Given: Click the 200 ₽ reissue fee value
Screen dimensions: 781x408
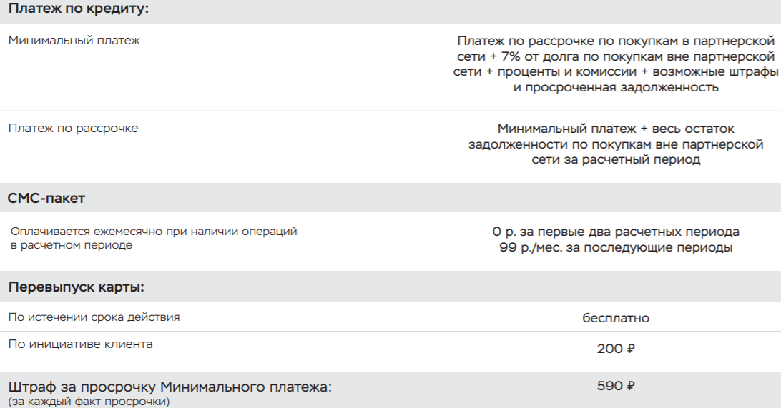Looking at the screenshot, I should coord(616,348).
